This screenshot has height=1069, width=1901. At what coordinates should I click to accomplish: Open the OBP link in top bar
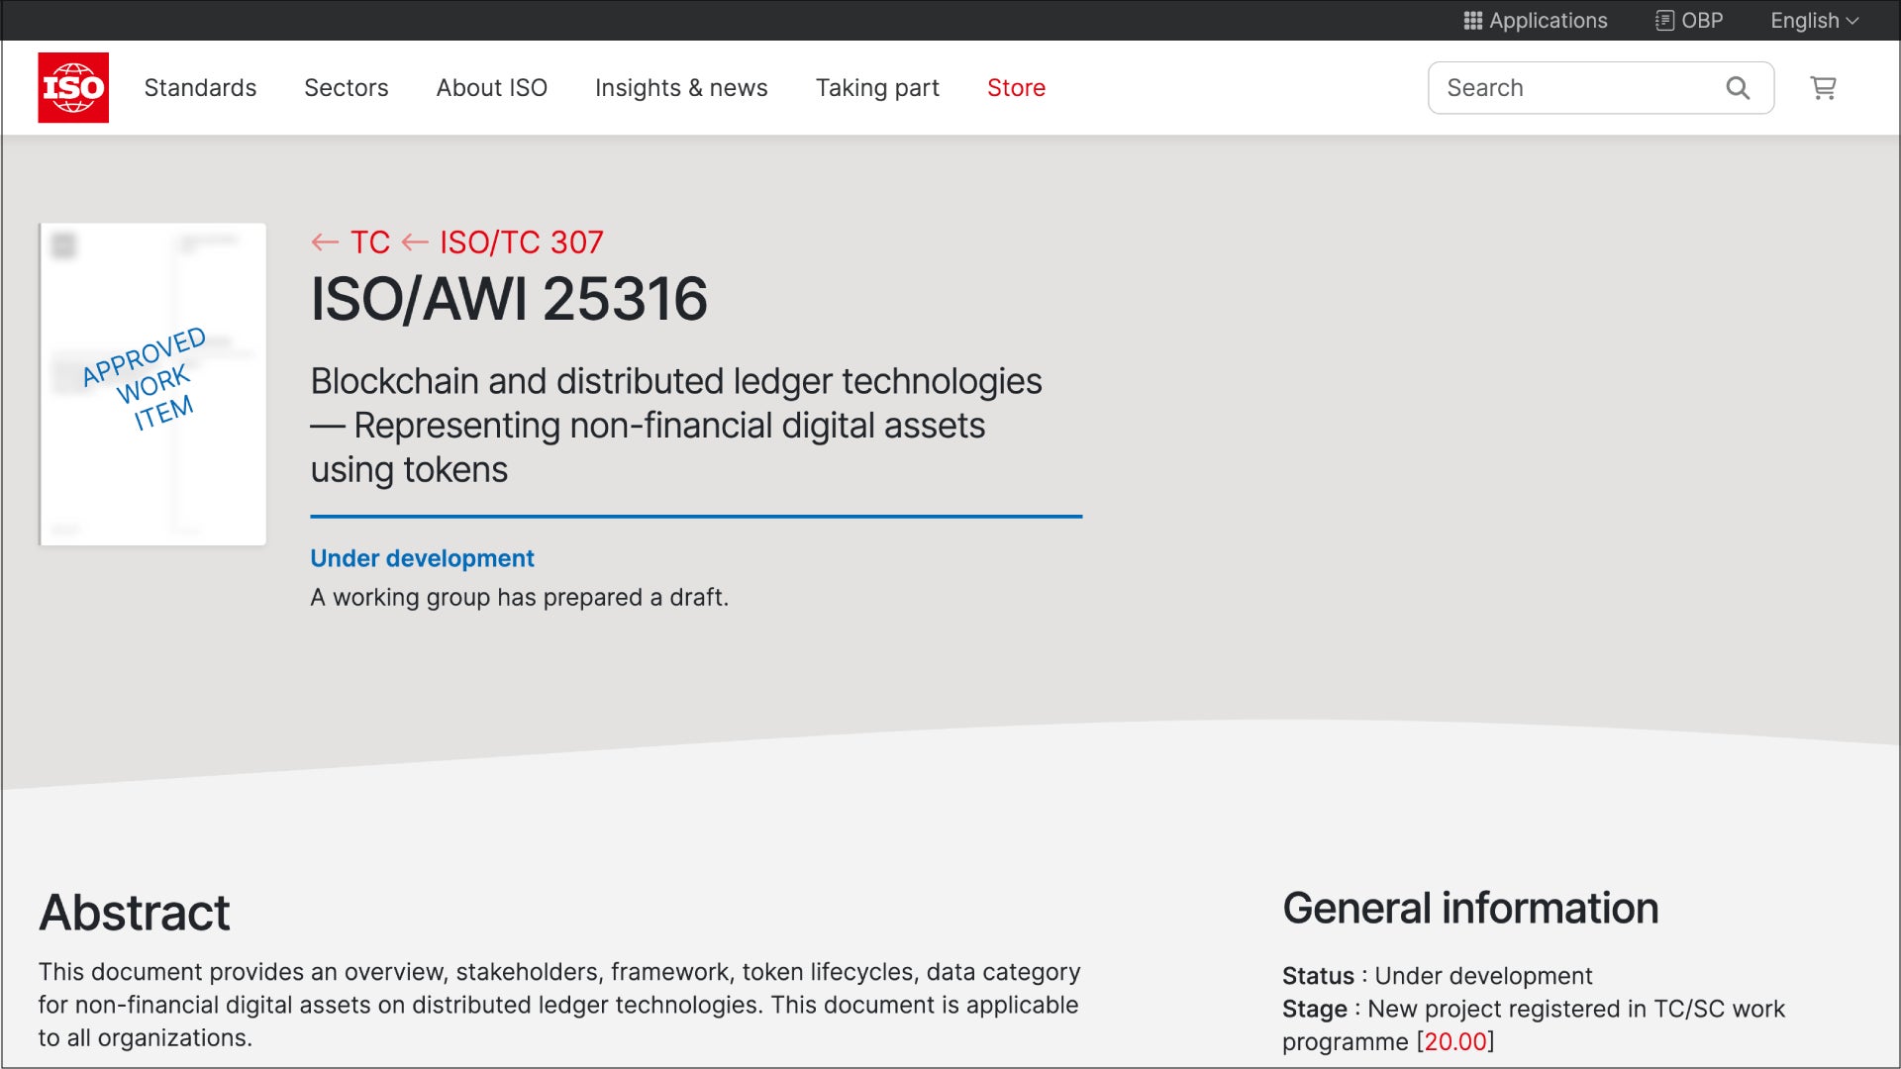pyautogui.click(x=1689, y=21)
